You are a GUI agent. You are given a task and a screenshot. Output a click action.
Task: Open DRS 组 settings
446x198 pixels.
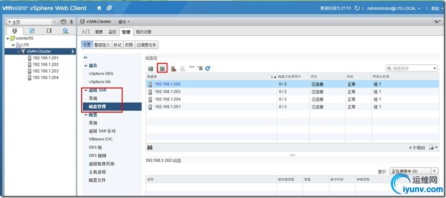pos(95,147)
